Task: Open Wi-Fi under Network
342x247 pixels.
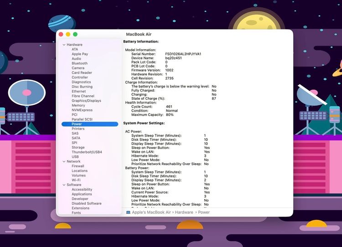Action: (76, 180)
